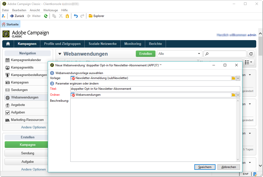
Task: Click Andere Optionen under Erstellen
Action: click(33, 169)
